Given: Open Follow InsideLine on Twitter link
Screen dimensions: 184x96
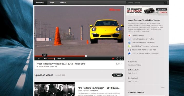Looking at the screenshot, I should (143, 39).
